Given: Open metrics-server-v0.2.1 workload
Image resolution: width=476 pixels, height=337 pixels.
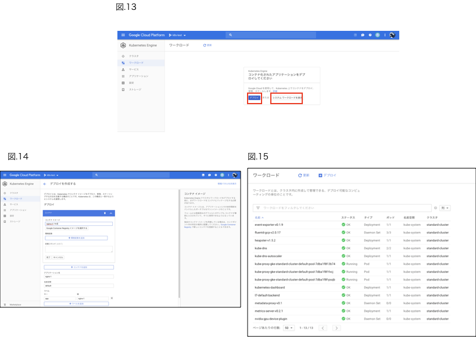Looking at the screenshot, I should click(269, 311).
